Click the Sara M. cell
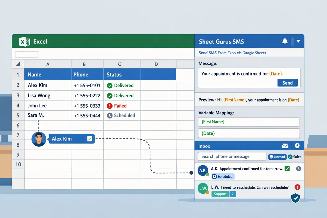Viewport: 327px width, 218px height. (x=48, y=115)
